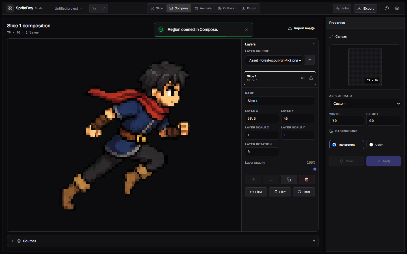Redo the last action
407x254 pixels.
(103, 8)
